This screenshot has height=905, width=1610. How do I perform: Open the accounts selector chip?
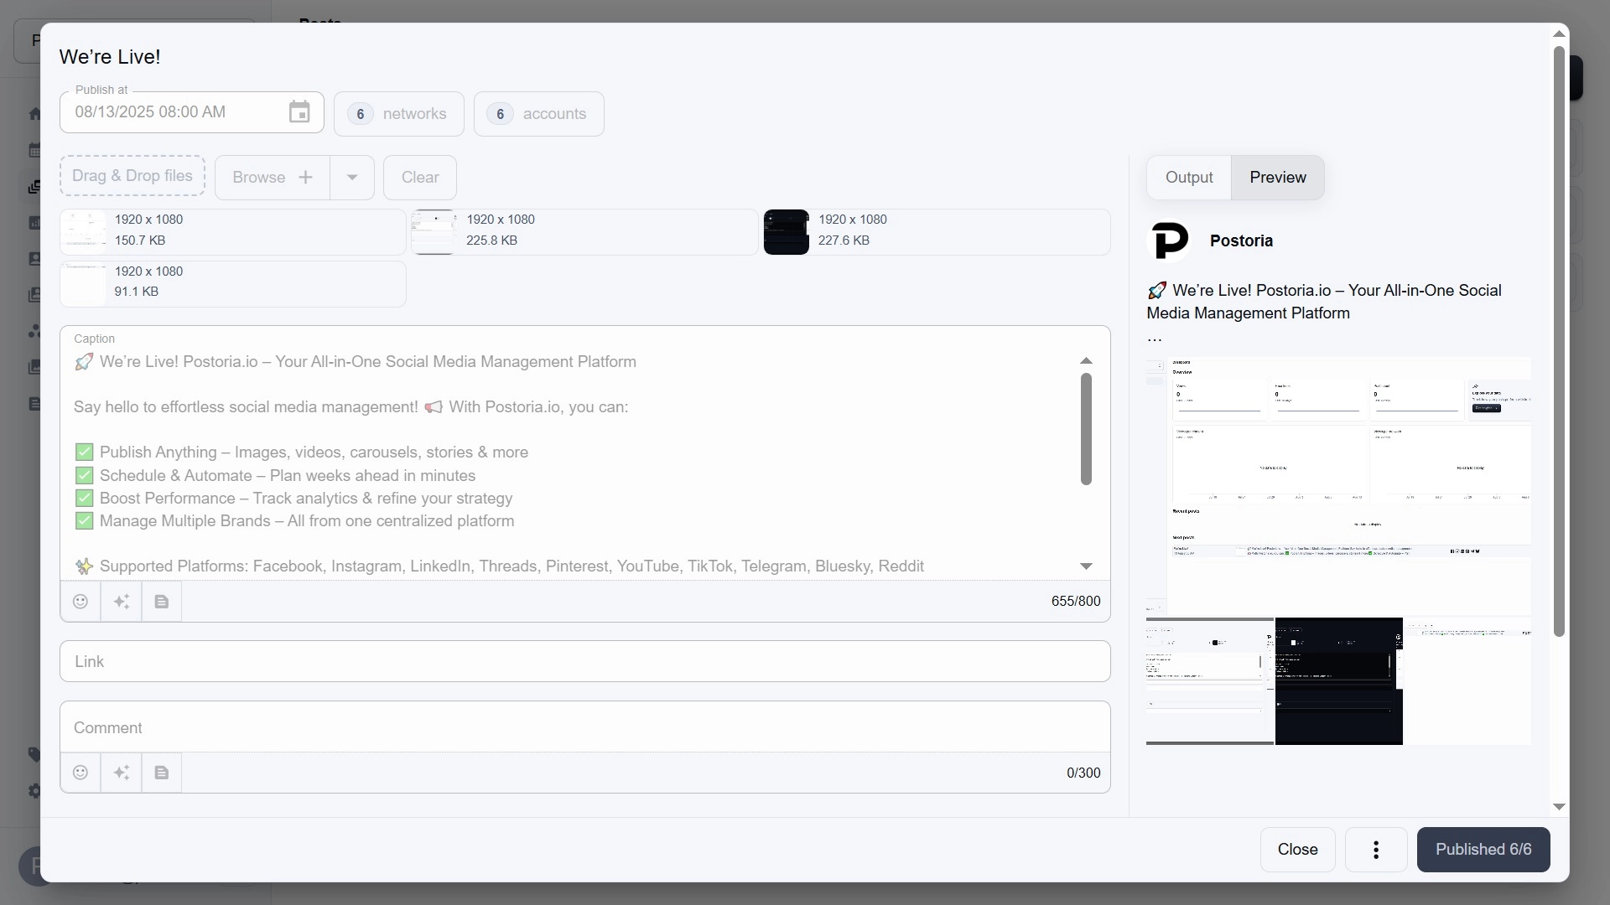(x=538, y=113)
